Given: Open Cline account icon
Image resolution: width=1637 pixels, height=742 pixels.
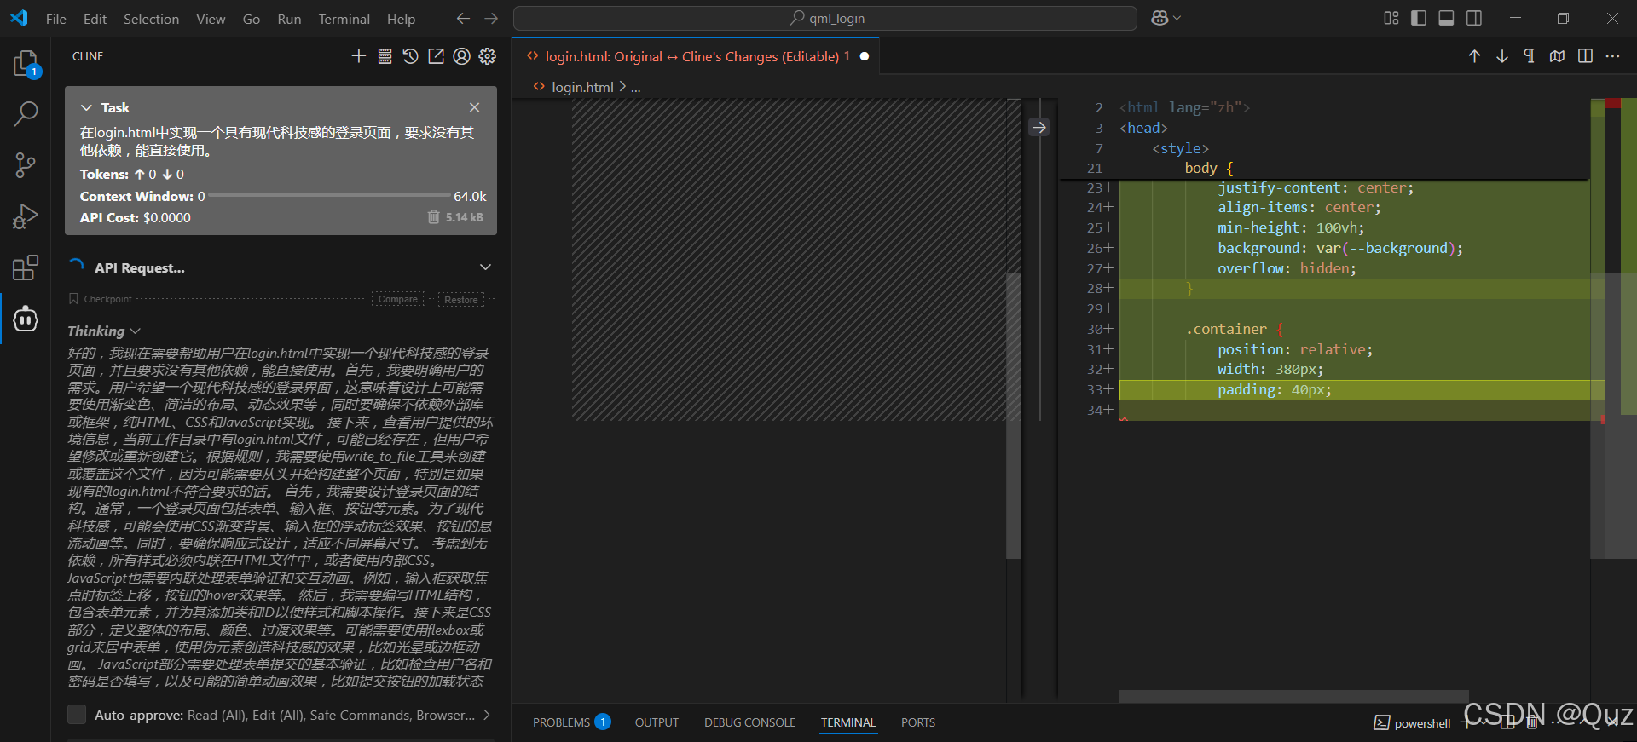Looking at the screenshot, I should tap(462, 56).
